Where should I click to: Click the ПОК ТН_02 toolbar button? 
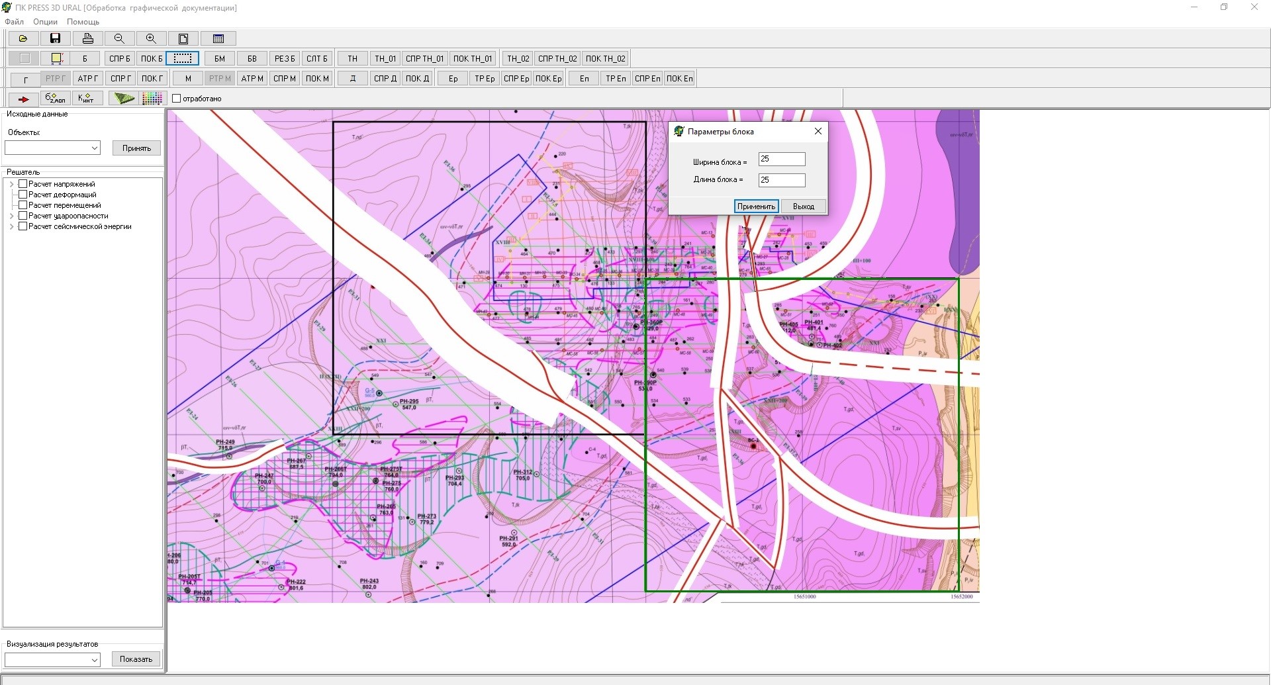(x=606, y=58)
